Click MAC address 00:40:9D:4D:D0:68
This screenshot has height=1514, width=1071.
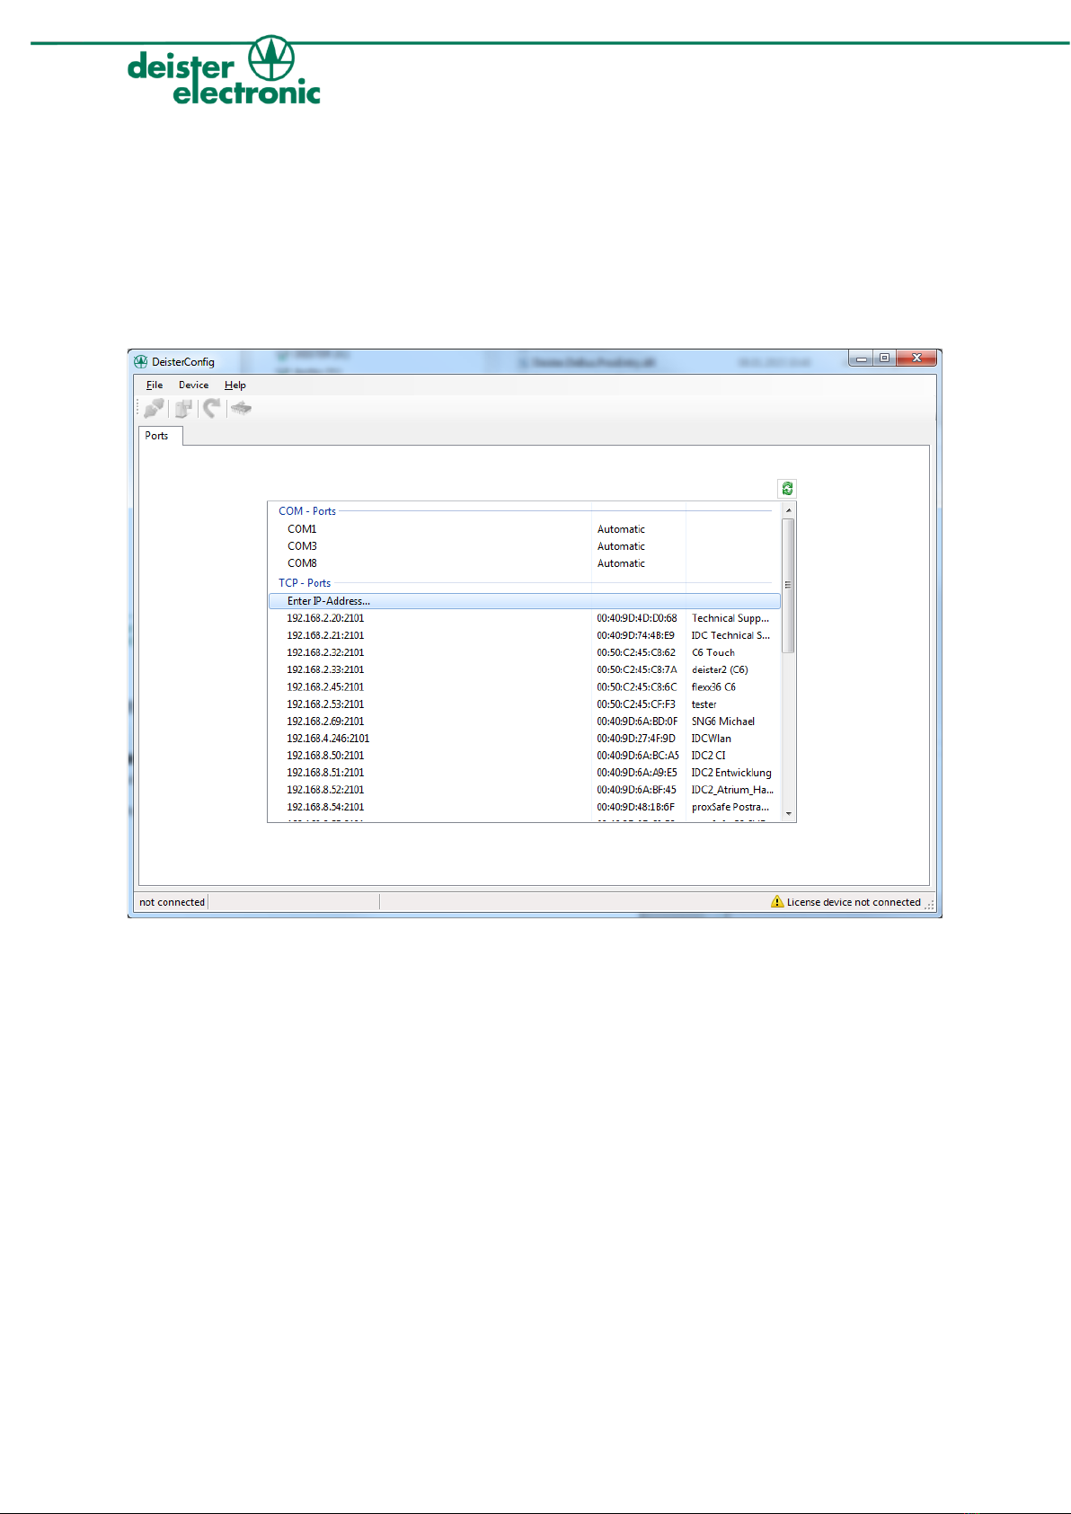[x=637, y=618]
